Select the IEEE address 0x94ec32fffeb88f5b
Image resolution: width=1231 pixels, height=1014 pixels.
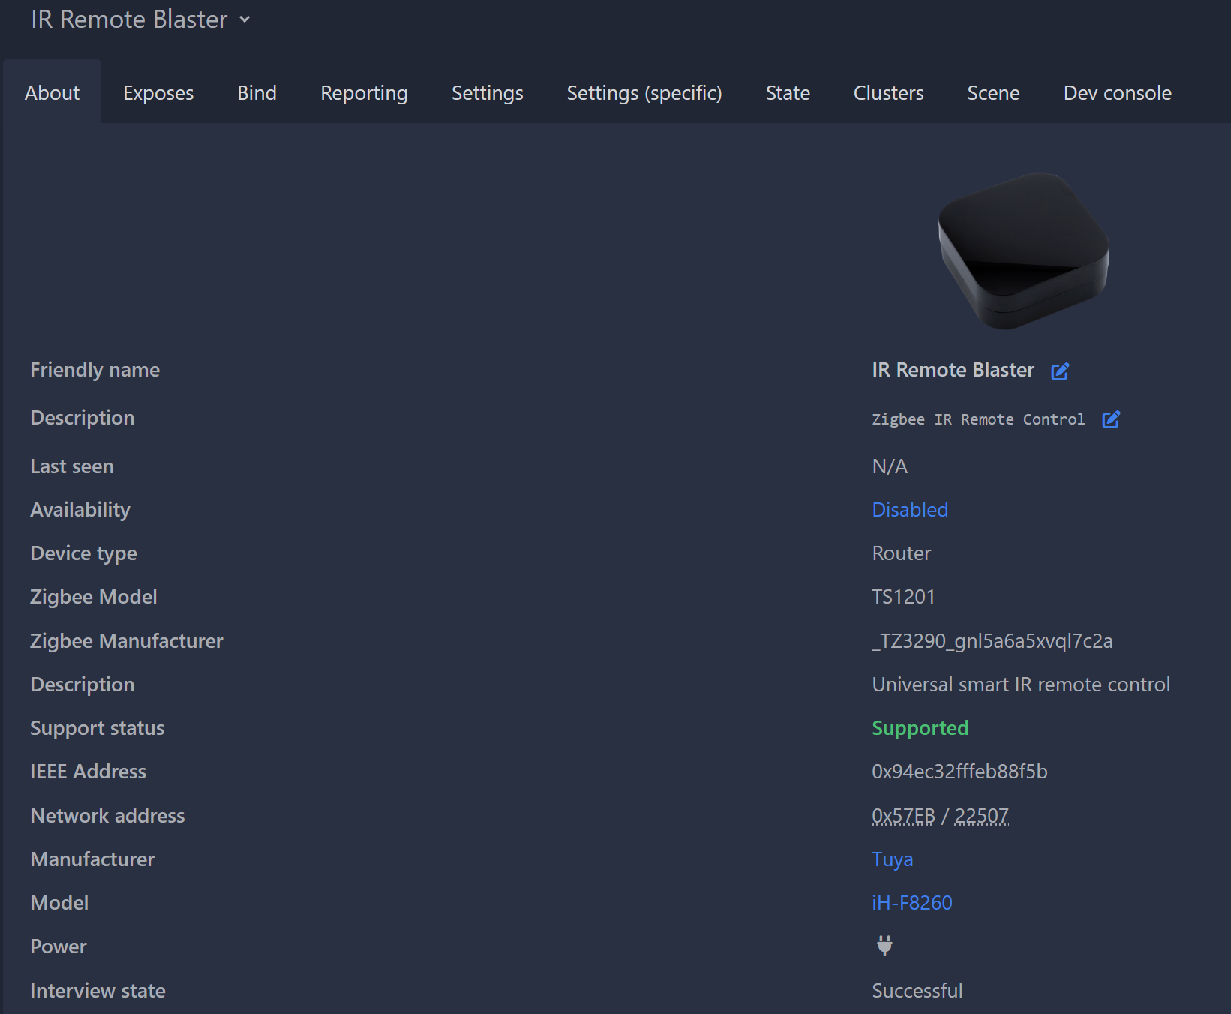[959, 772]
